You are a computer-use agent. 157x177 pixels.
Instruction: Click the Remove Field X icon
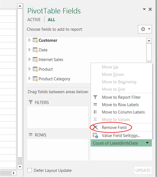pos(95,128)
